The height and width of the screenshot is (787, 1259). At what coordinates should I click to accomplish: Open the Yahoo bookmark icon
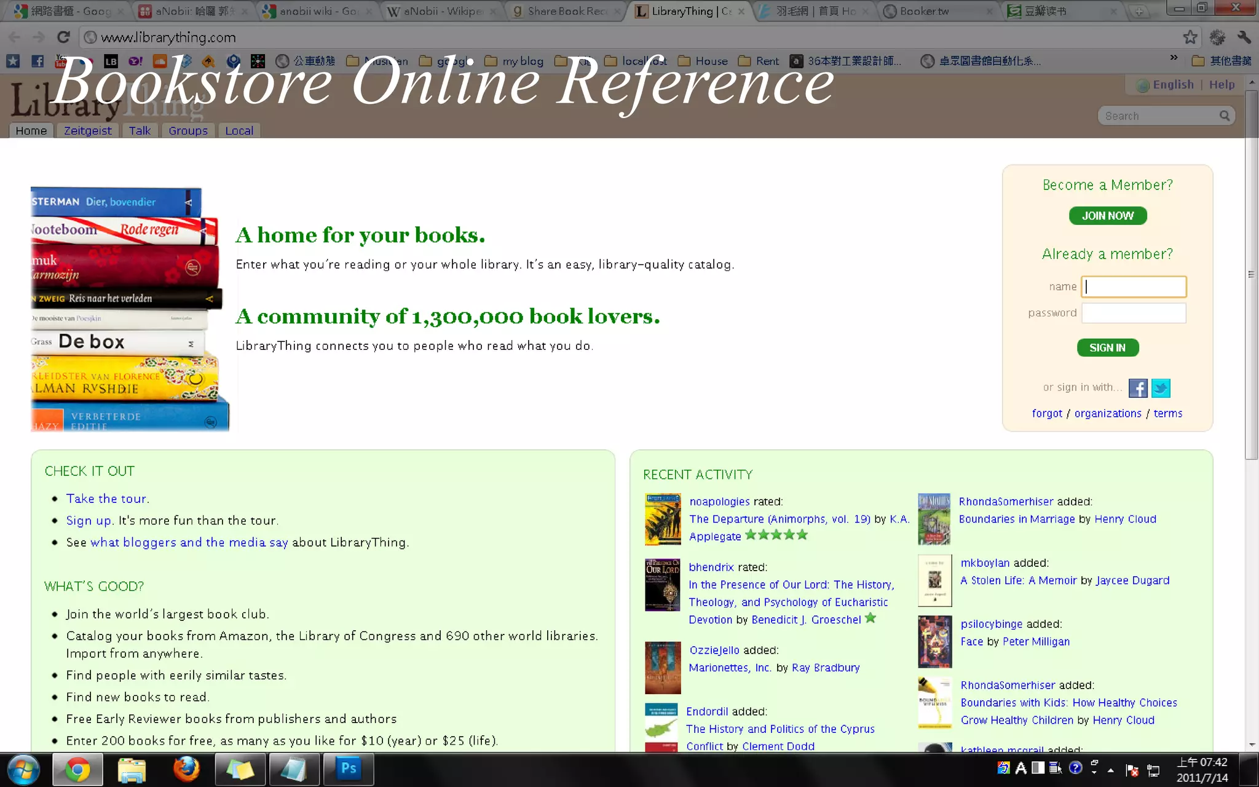tap(135, 61)
